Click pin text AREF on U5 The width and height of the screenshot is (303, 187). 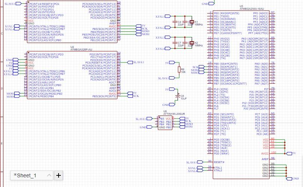pos(265,159)
